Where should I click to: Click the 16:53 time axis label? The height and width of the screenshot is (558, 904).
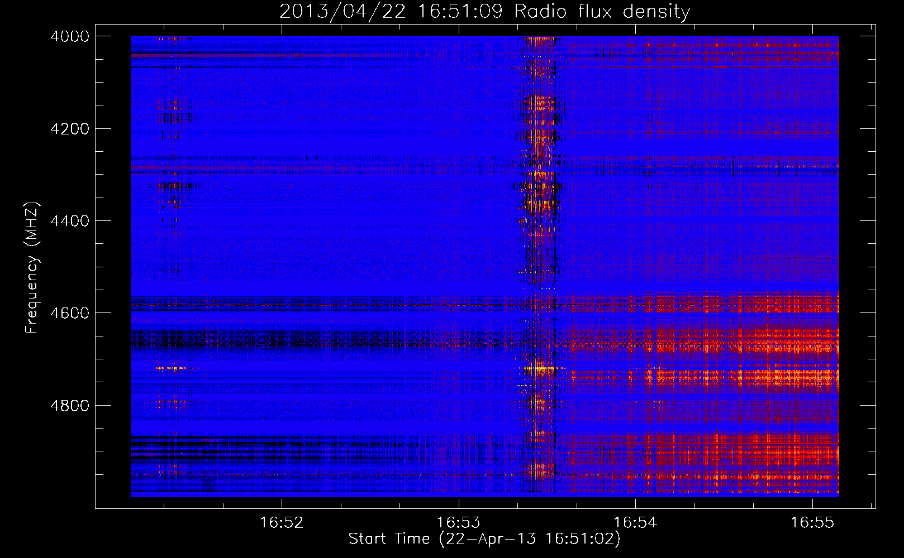coord(458,522)
